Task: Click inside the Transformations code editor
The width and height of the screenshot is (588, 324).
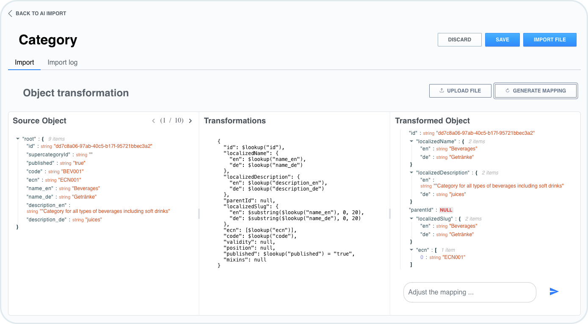Action: (292, 203)
